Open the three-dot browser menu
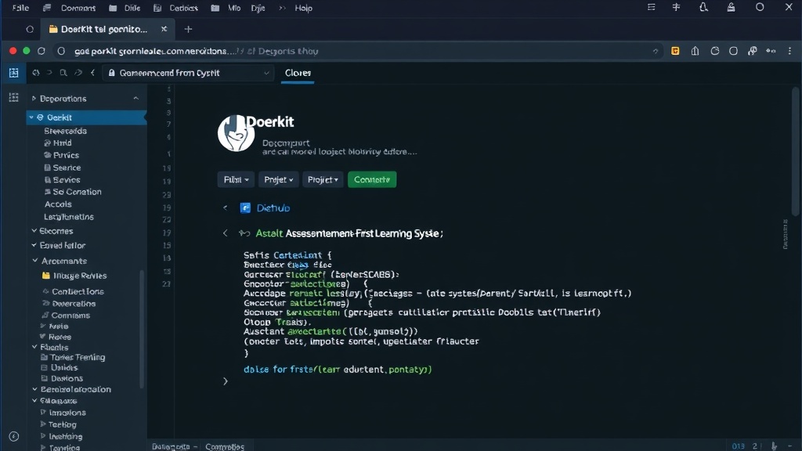 (789, 51)
